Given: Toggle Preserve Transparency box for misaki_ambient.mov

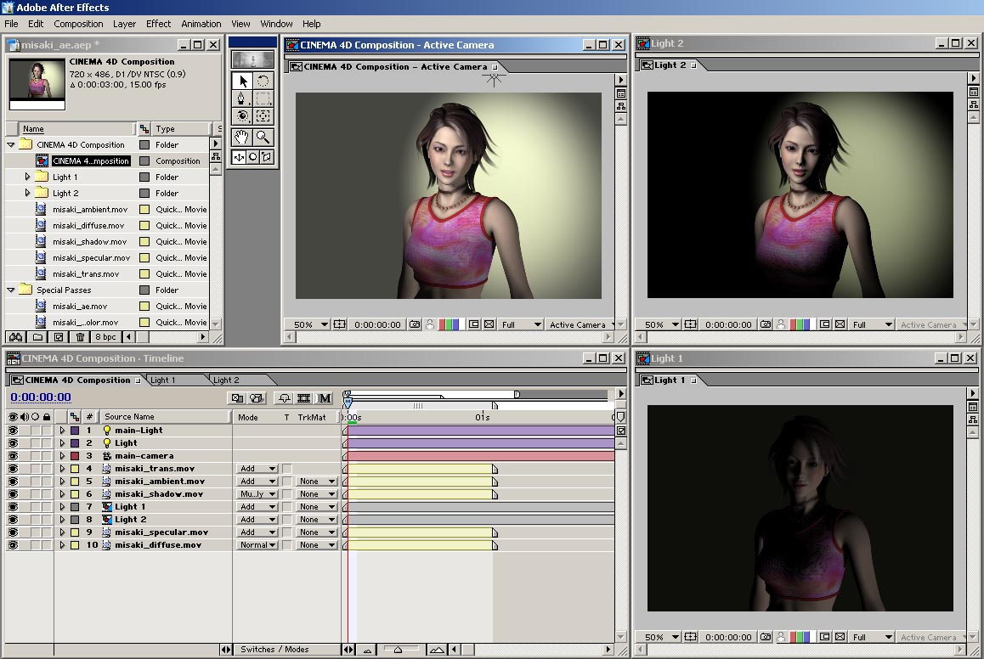Looking at the screenshot, I should pyautogui.click(x=287, y=482).
